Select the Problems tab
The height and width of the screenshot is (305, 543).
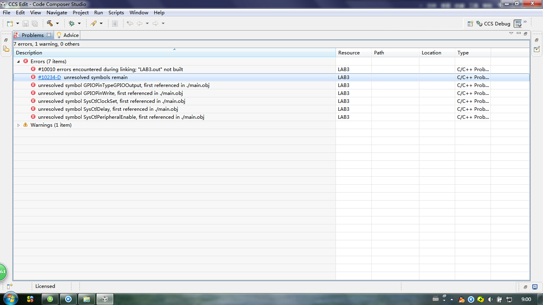pyautogui.click(x=33, y=35)
